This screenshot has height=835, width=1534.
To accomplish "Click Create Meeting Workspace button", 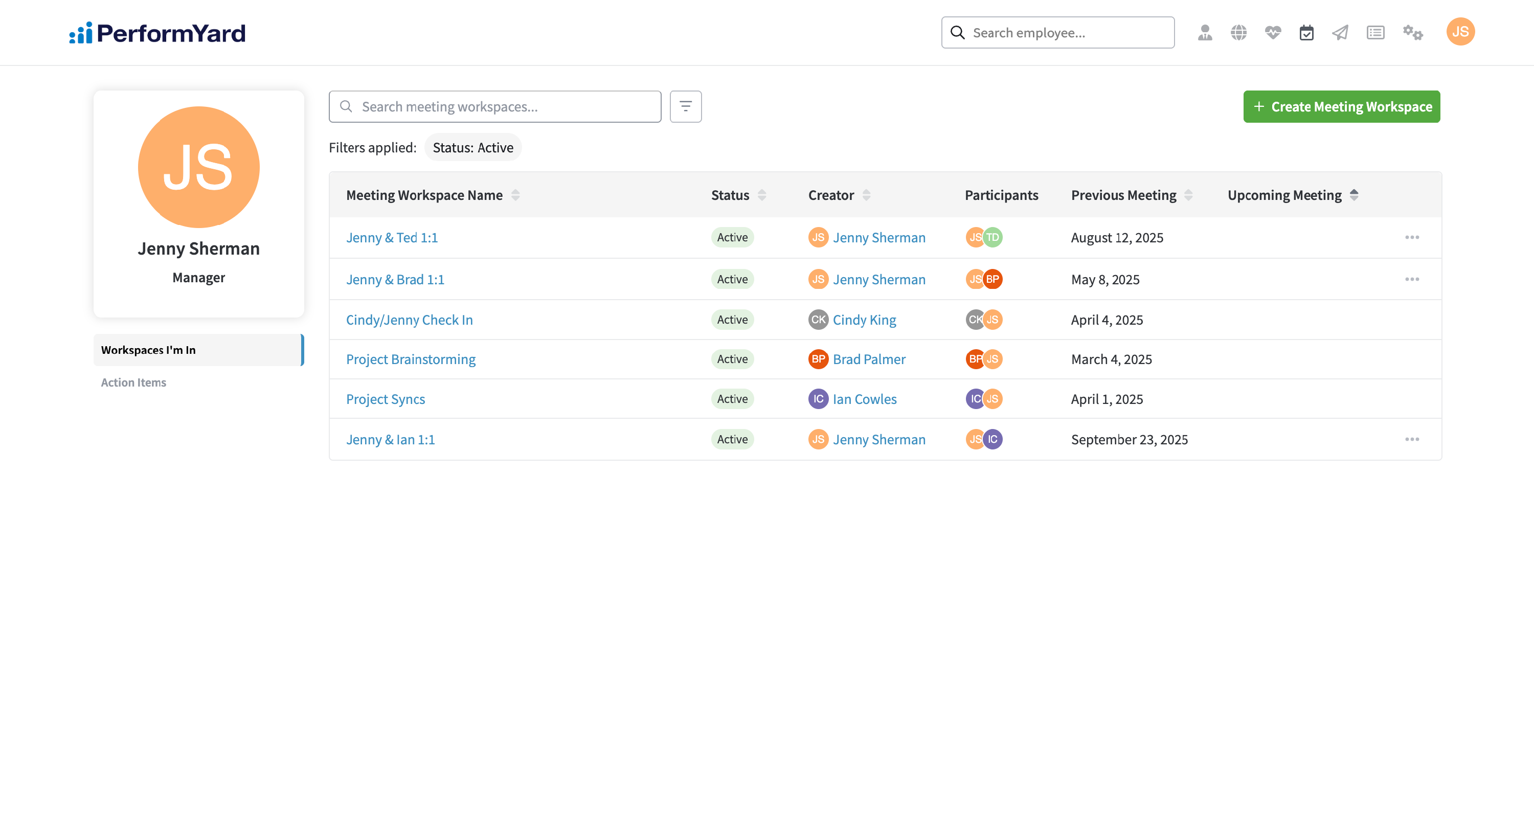I will 1341,106.
